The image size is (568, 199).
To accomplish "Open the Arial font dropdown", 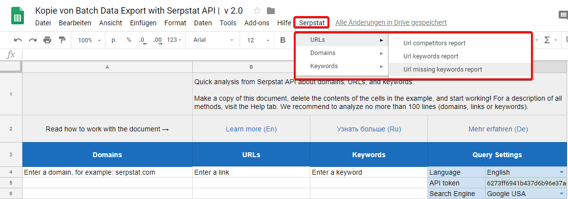I will coord(213,40).
